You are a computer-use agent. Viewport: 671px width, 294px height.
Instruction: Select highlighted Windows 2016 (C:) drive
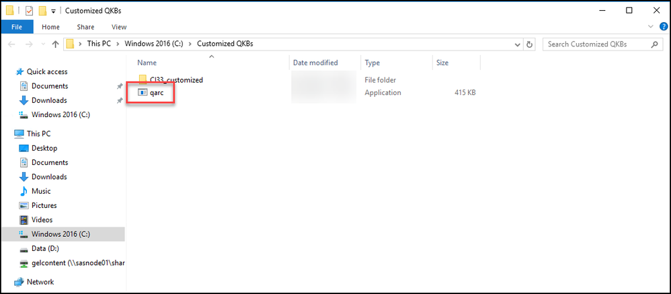click(63, 234)
